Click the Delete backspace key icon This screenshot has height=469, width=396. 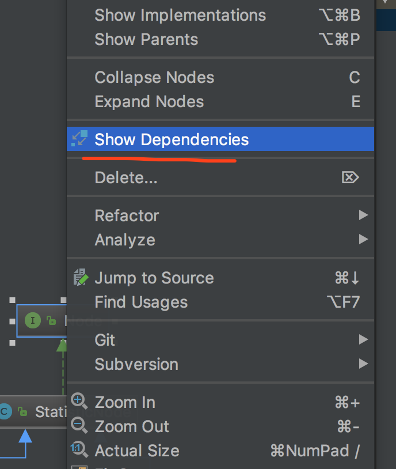(x=350, y=177)
